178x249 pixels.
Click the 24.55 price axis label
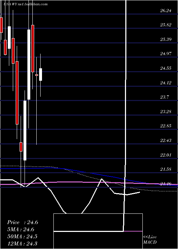[x=166, y=68]
